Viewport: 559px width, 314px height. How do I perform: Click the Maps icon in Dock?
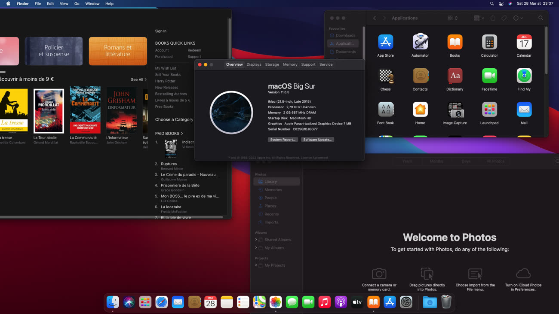point(259,302)
